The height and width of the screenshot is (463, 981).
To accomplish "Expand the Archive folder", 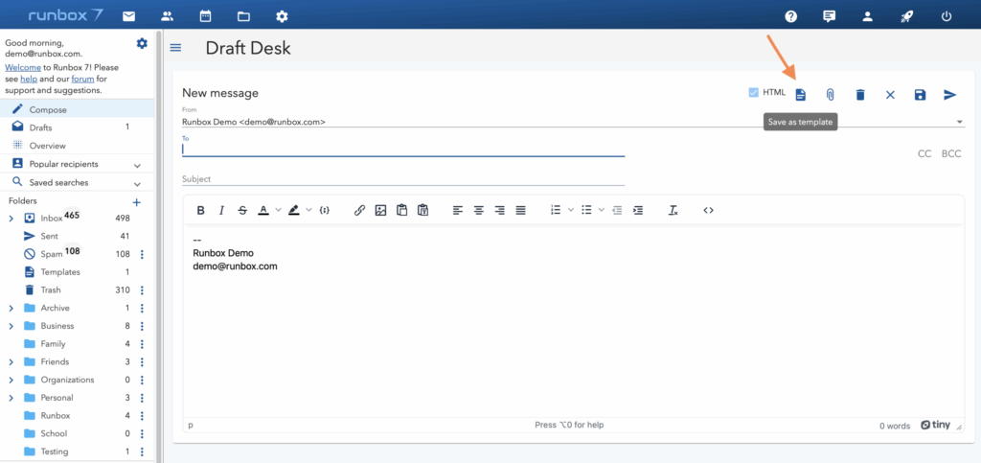I will coord(11,308).
